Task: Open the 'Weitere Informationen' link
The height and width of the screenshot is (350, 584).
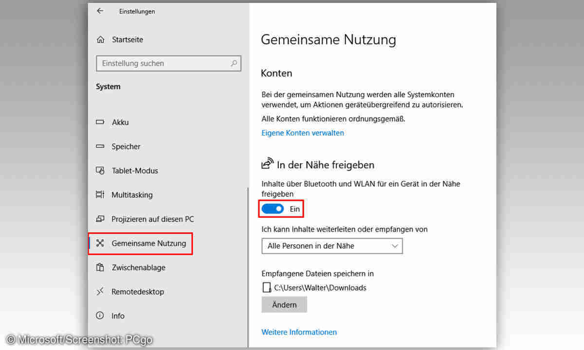Action: click(299, 332)
